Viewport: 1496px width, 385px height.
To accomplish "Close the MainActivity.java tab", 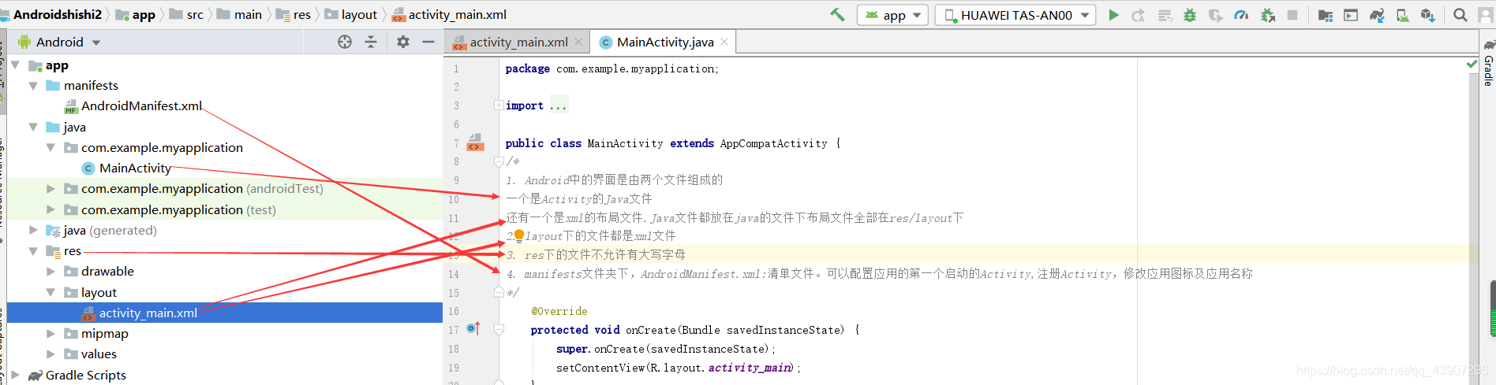I will [x=724, y=42].
